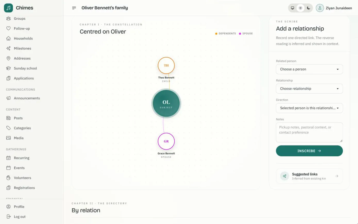358x224 pixels.
Task: Click the Applications clipboard icon
Action: coord(9,78)
